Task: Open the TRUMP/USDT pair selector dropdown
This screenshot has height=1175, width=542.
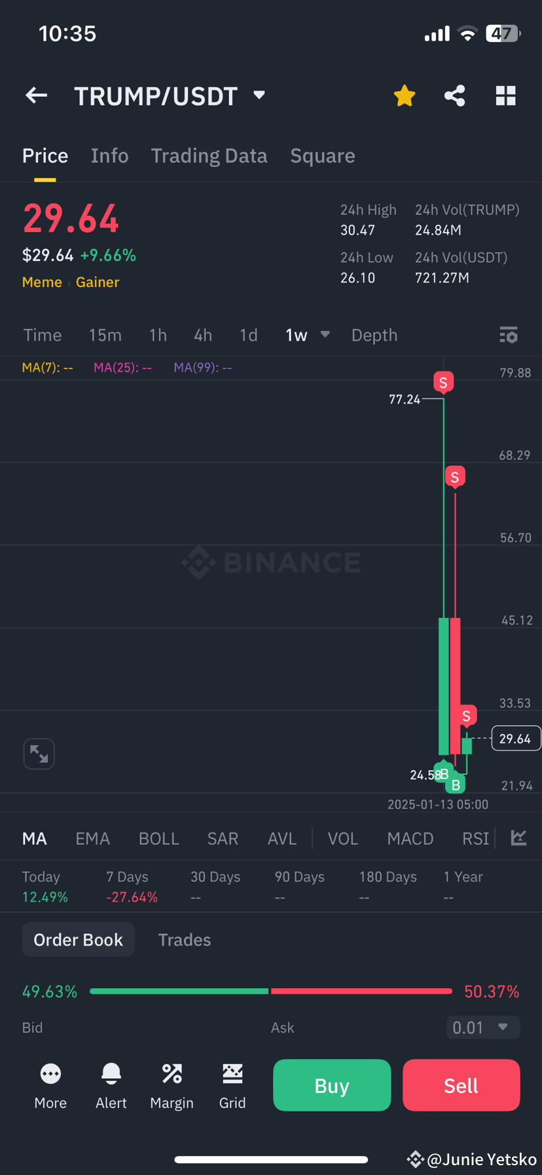Action: 258,96
